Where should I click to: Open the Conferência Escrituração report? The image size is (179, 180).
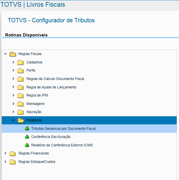(x=51, y=137)
